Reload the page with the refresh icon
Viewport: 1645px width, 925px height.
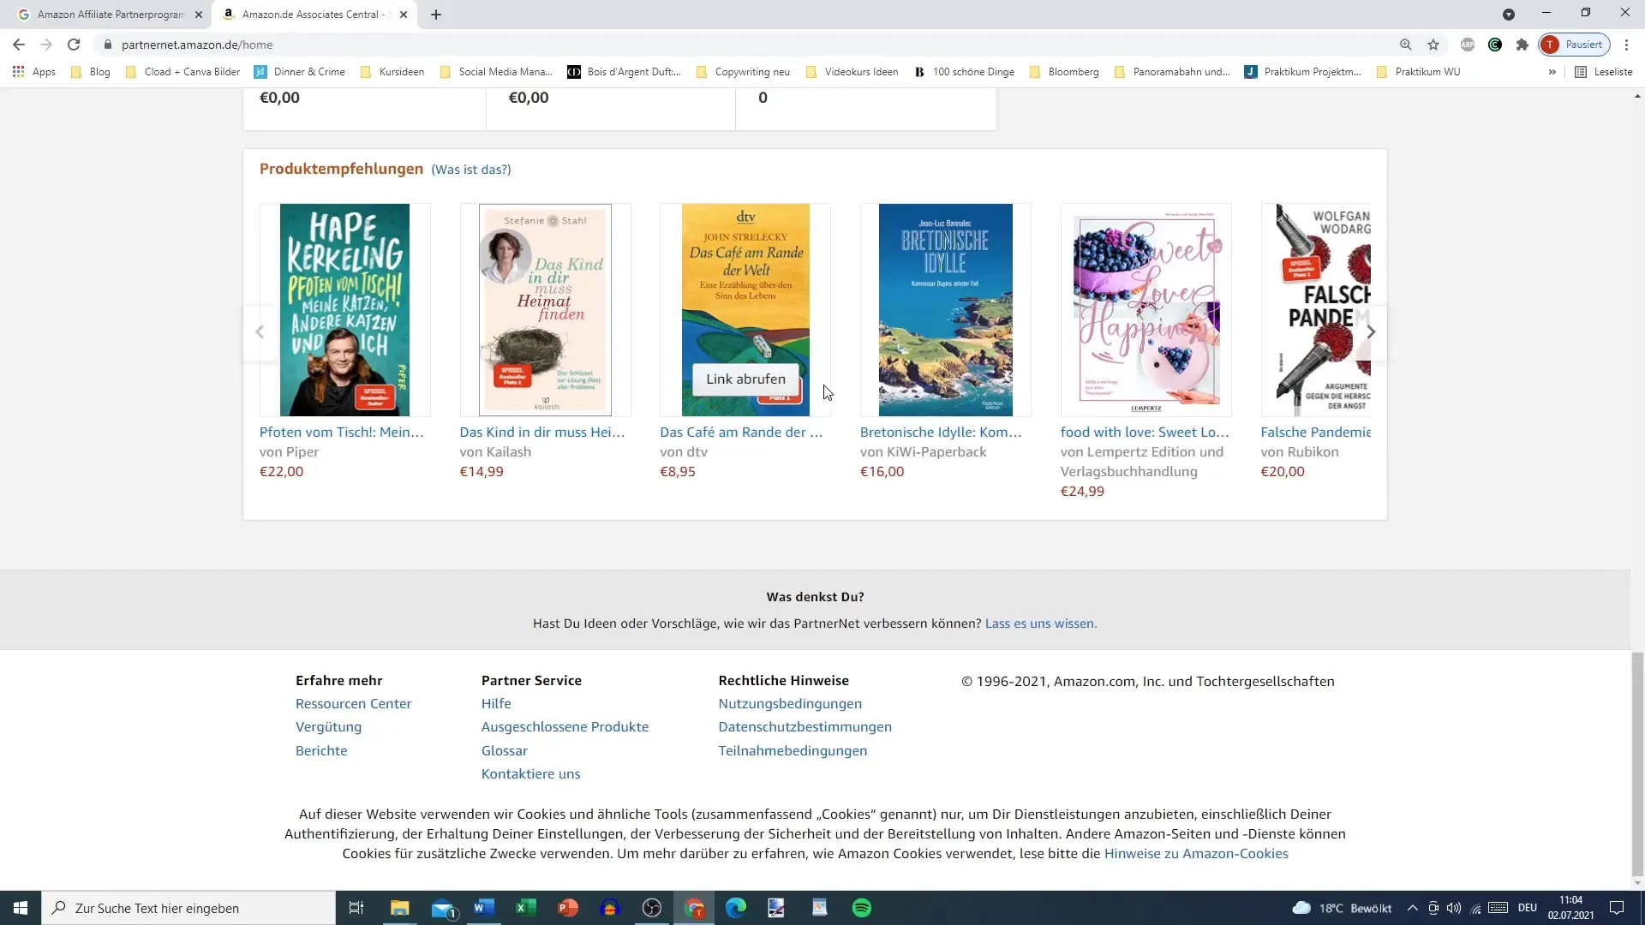click(x=74, y=45)
